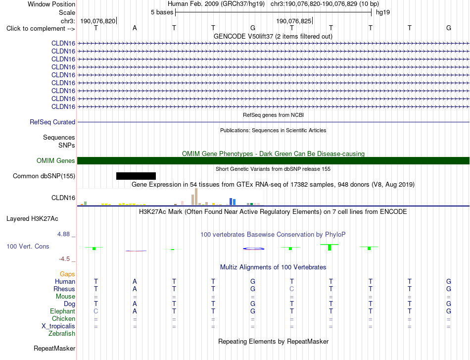470x360 pixels.
Task: Click the 4.88 PhyloP upper scale value
Action: (63, 234)
